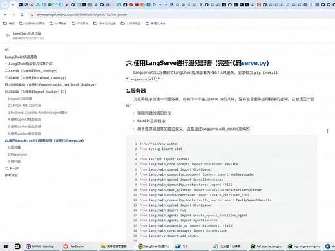Jump to section 二 llm_chain.py
Image resolution: width=335 pixels, height=251 pixels.
tap(31, 71)
